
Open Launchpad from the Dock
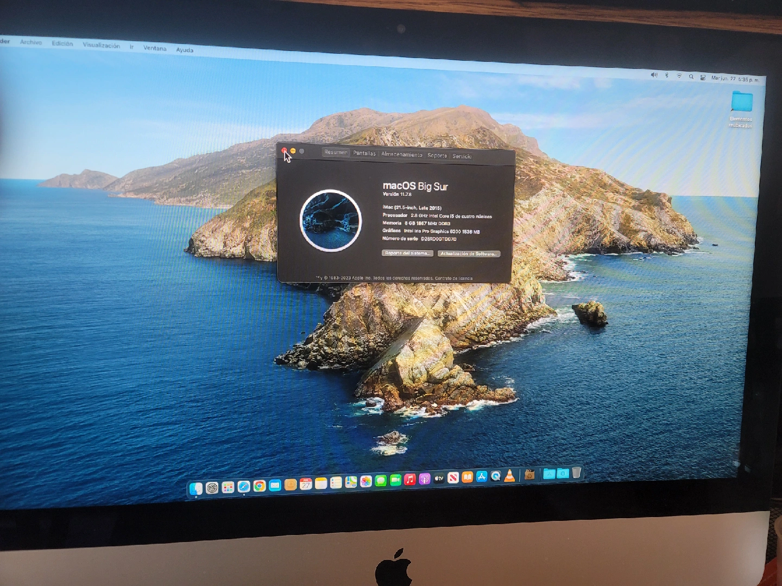(228, 488)
